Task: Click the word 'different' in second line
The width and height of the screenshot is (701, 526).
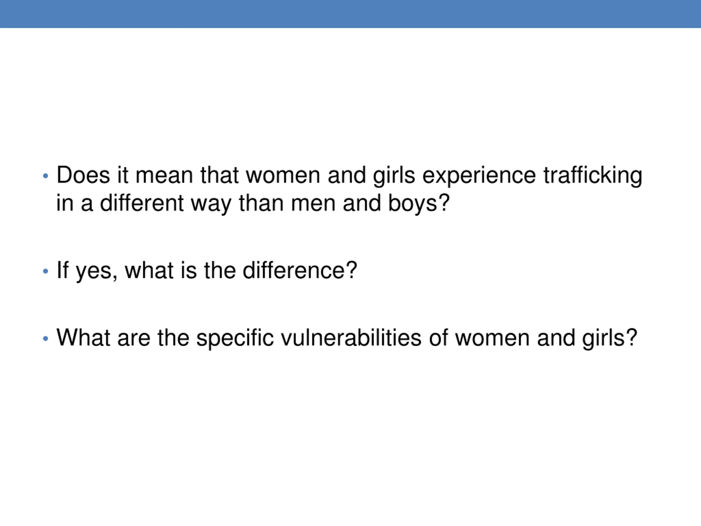Action: pyautogui.click(x=142, y=203)
